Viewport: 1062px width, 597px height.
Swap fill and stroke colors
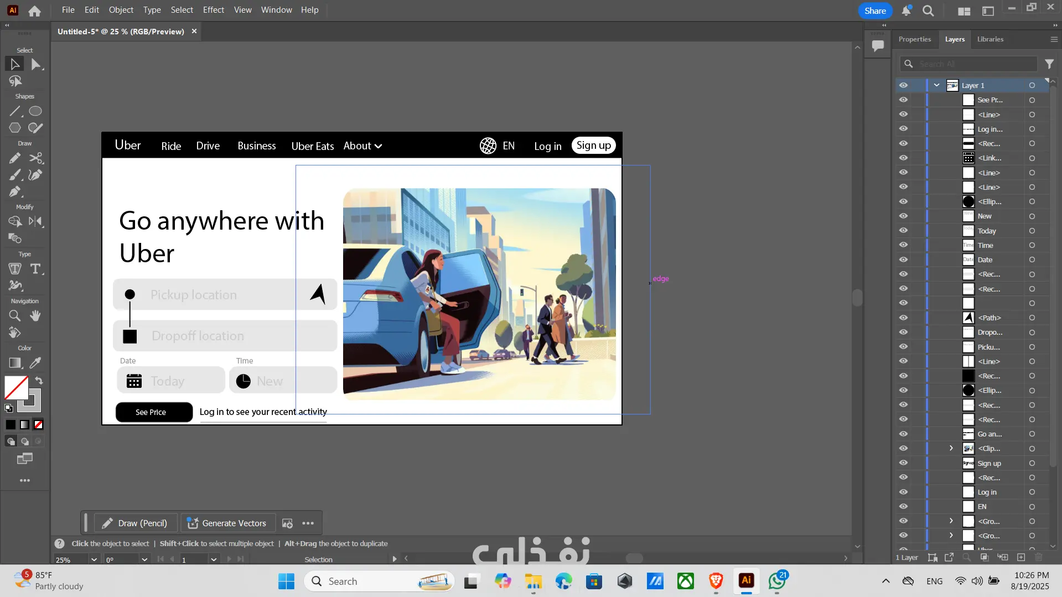click(39, 381)
